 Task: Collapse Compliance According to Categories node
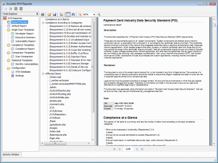click(43, 23)
